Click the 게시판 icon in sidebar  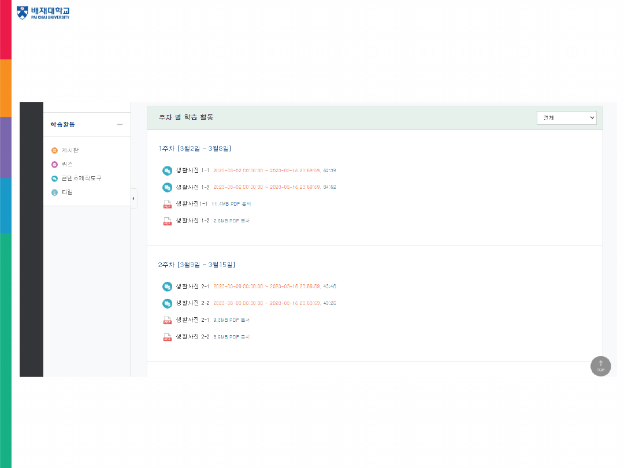click(55, 150)
